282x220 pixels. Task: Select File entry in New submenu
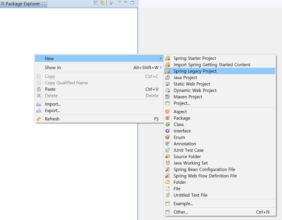[220, 188]
